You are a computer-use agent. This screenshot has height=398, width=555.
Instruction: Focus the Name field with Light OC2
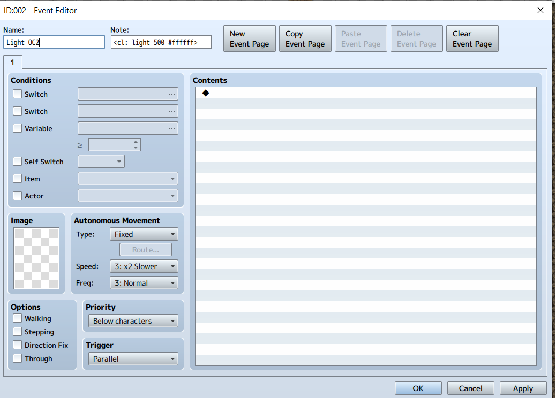pyautogui.click(x=54, y=42)
